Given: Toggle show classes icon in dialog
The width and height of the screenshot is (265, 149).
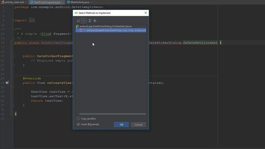Looking at the screenshot, I should tap(84, 21).
